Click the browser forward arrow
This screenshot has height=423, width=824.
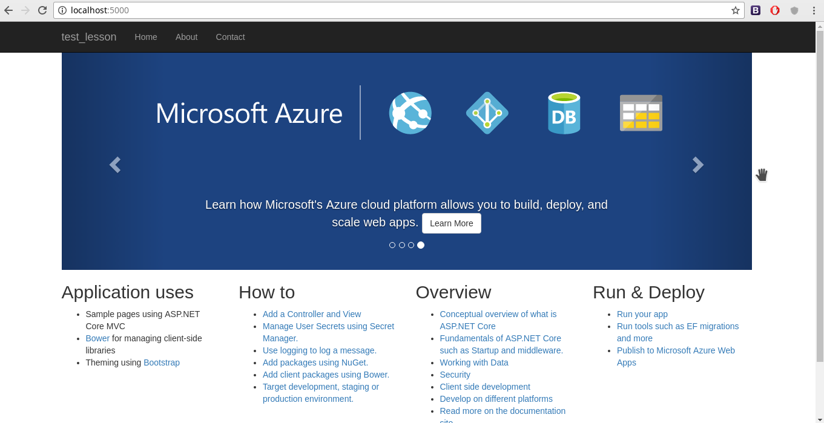[x=25, y=10]
